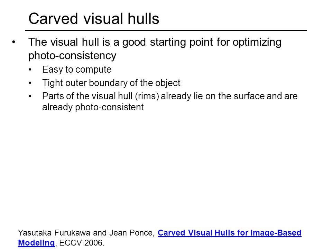This screenshot has height=249, width=332.
Task: Select Tight outer boundary of the object text
Action: [111, 83]
